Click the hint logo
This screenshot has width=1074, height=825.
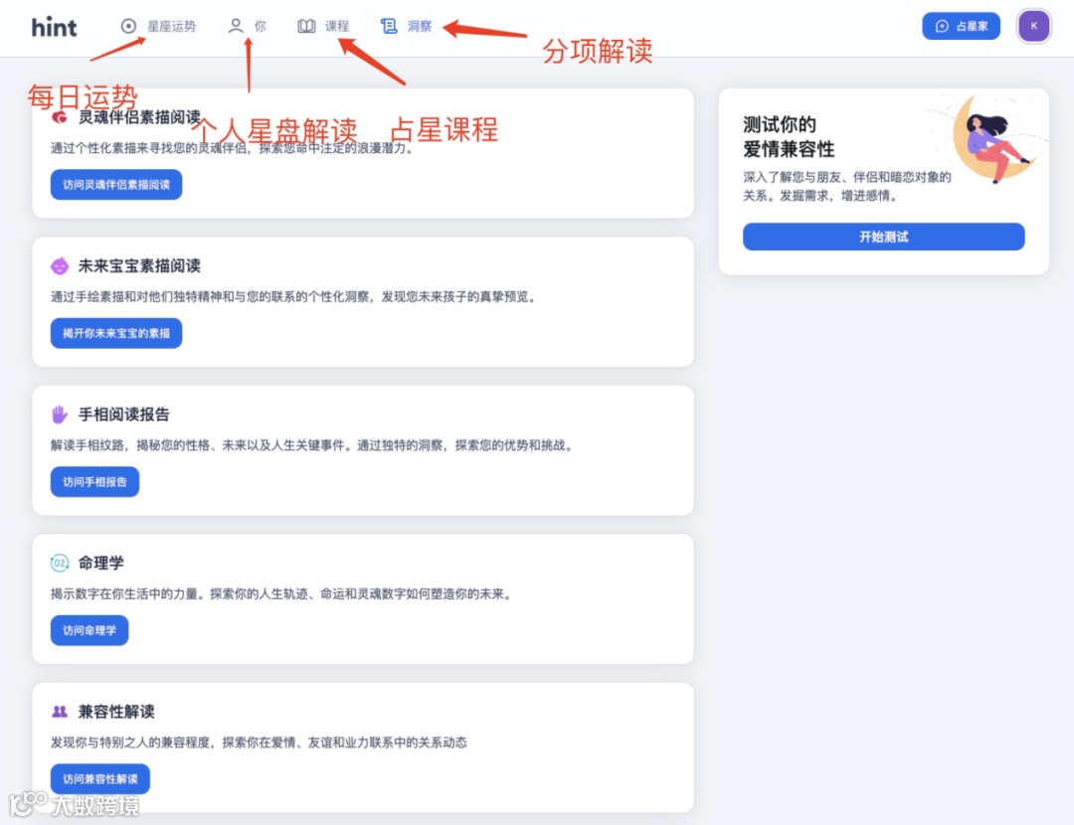tap(54, 28)
